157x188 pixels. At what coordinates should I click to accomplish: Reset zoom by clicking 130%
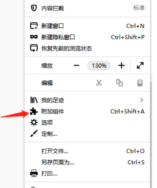(x=99, y=65)
